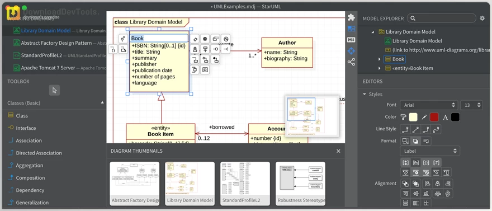Click the share icon in the sidebar

tap(352, 62)
